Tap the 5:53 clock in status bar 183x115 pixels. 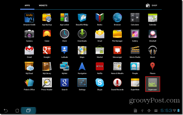tap(166, 110)
